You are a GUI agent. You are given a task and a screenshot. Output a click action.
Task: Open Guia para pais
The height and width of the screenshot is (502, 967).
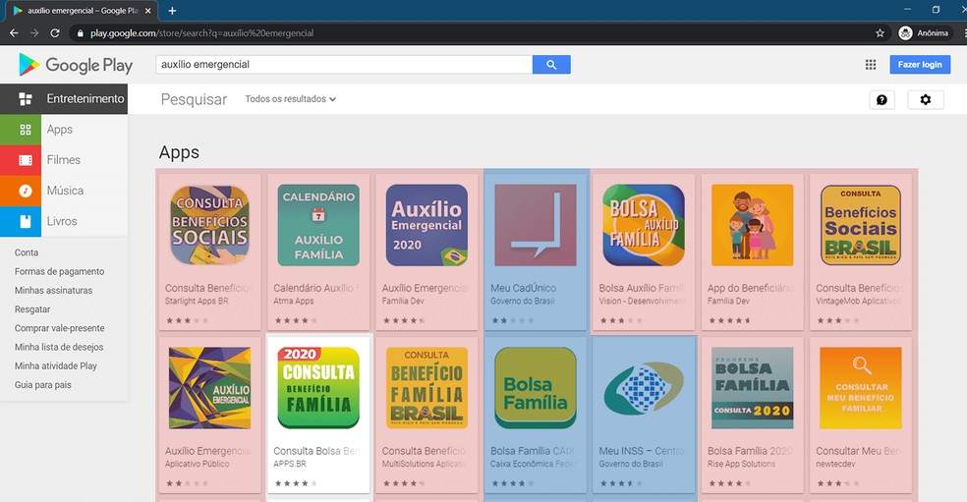[43, 385]
